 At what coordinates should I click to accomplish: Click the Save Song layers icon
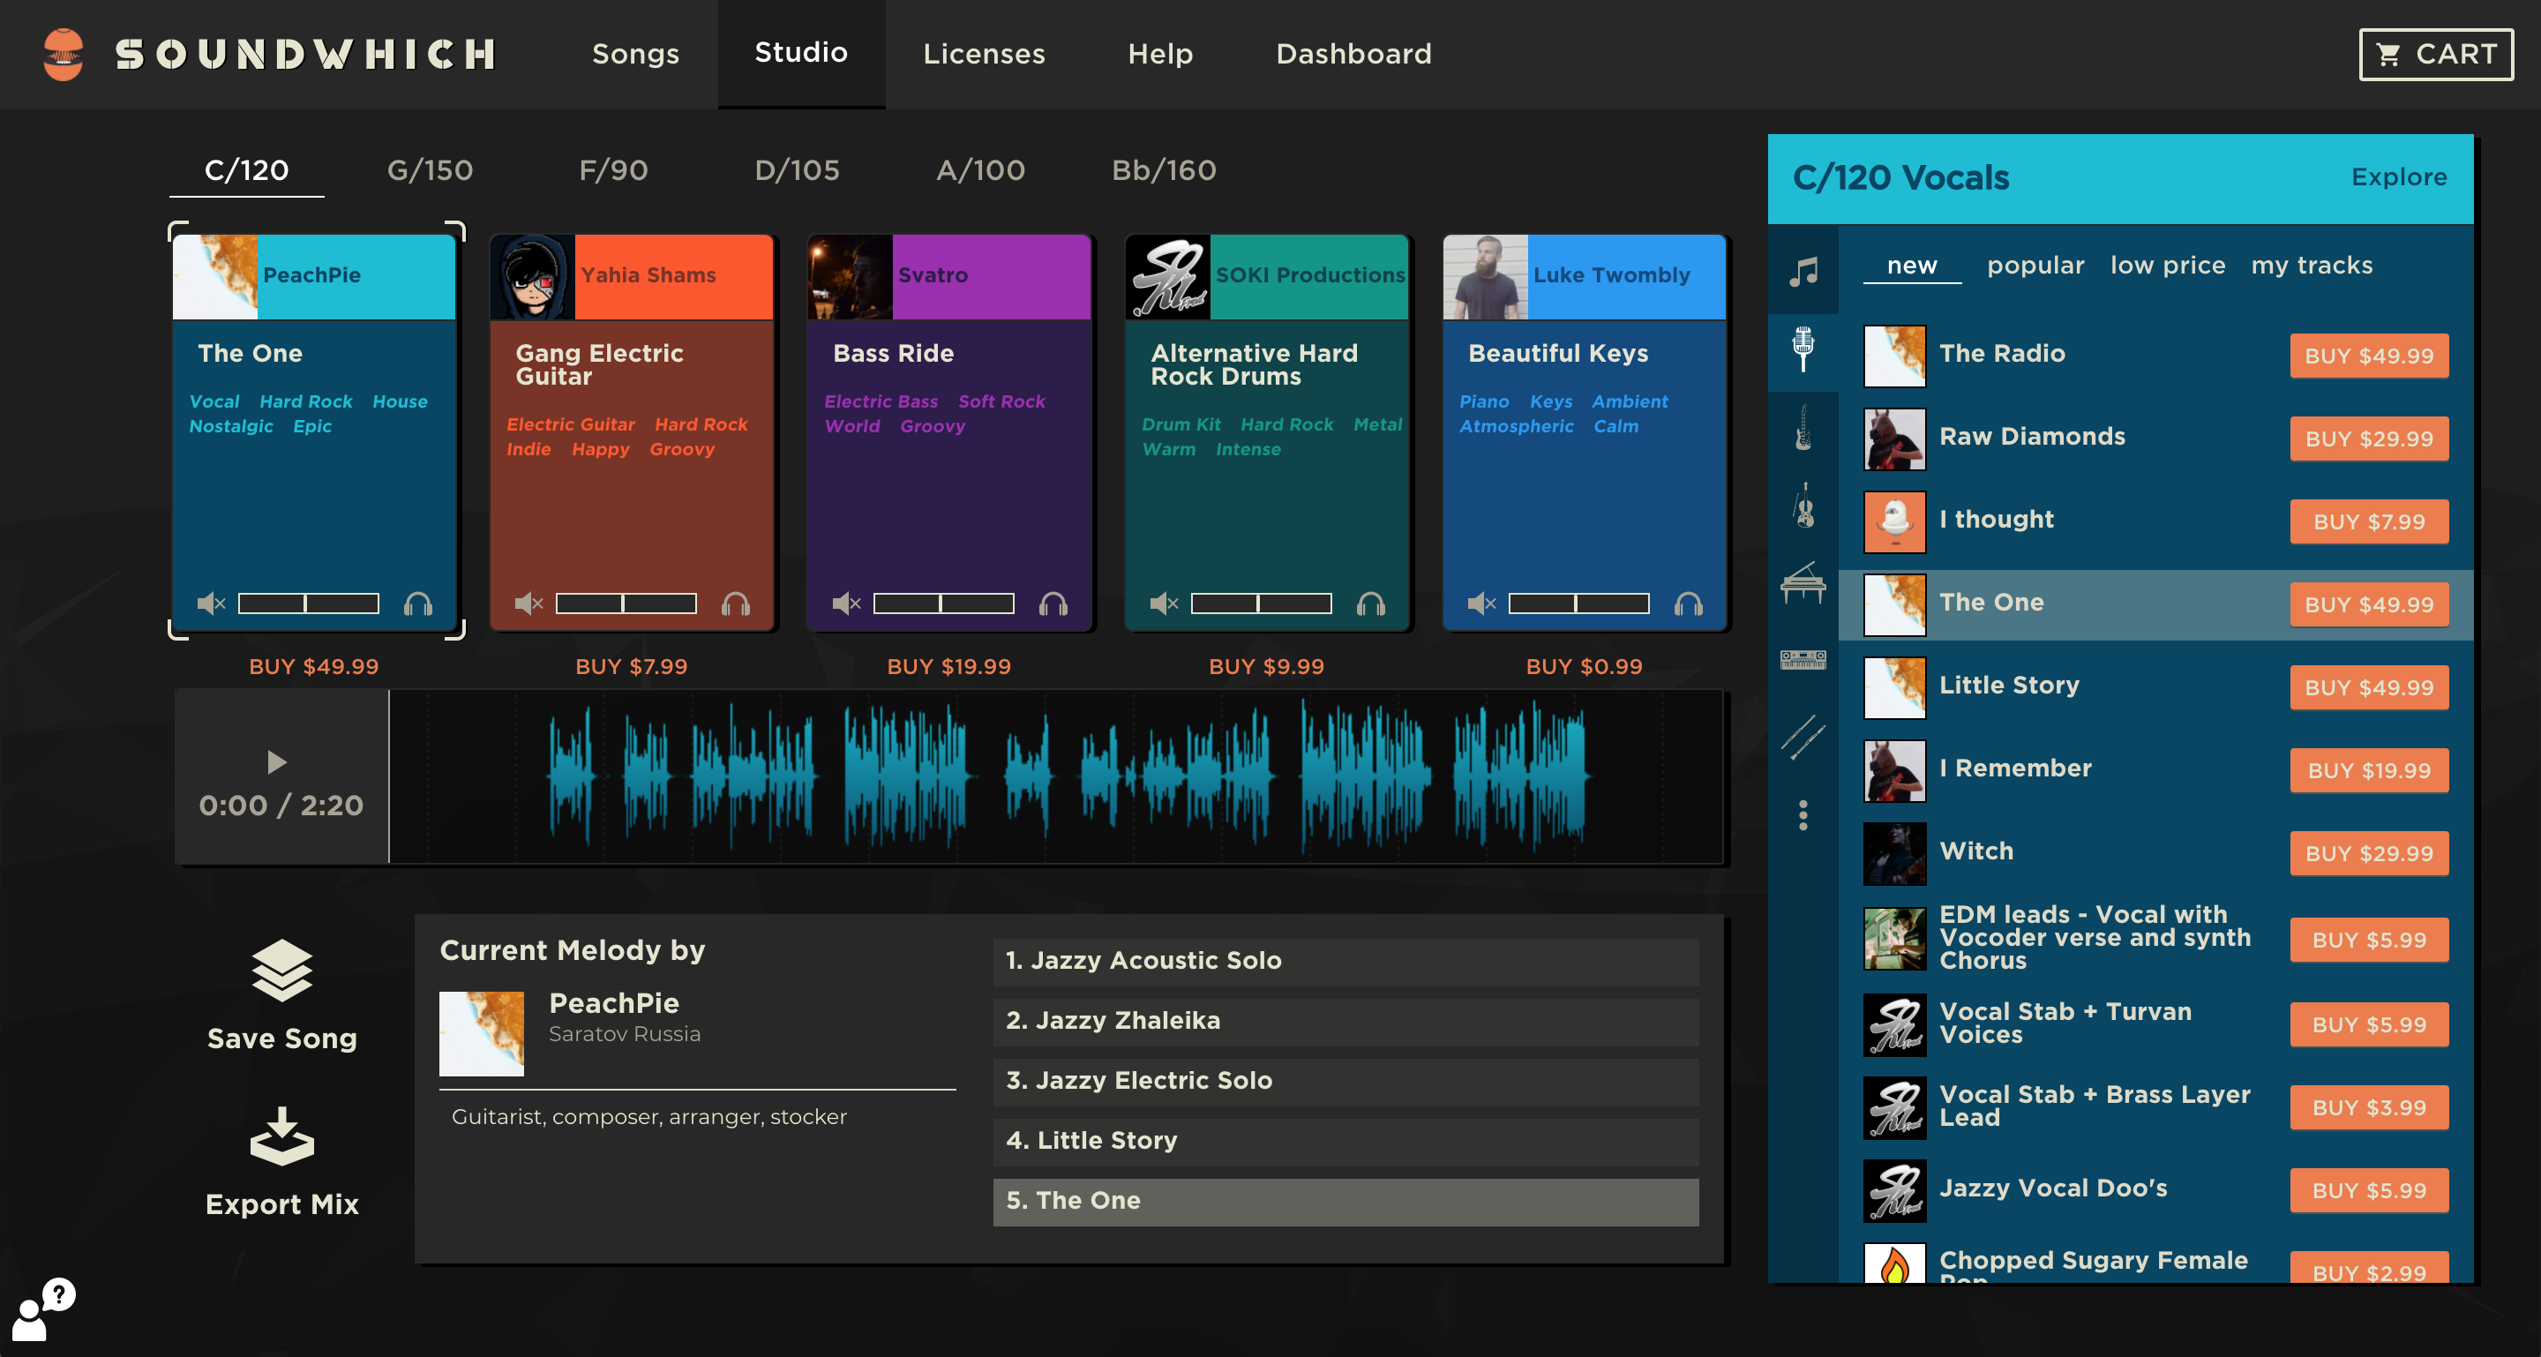click(x=282, y=970)
